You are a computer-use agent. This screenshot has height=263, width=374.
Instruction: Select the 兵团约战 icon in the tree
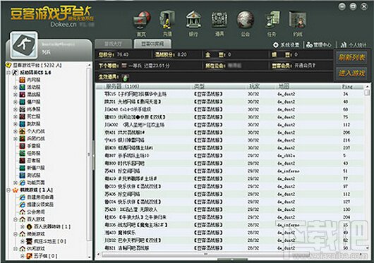click(22, 139)
